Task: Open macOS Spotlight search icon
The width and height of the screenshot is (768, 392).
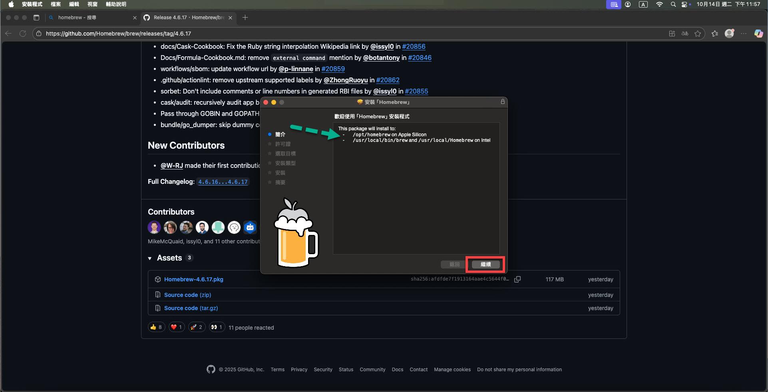Action: 673,4
